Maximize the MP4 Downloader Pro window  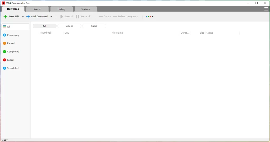(257, 3)
